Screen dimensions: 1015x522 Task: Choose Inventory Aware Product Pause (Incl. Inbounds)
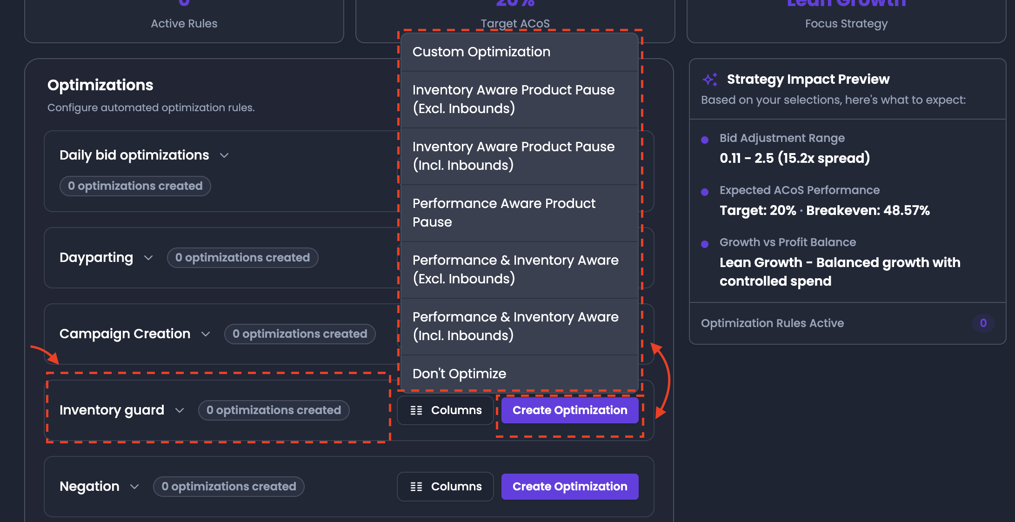[519, 156]
